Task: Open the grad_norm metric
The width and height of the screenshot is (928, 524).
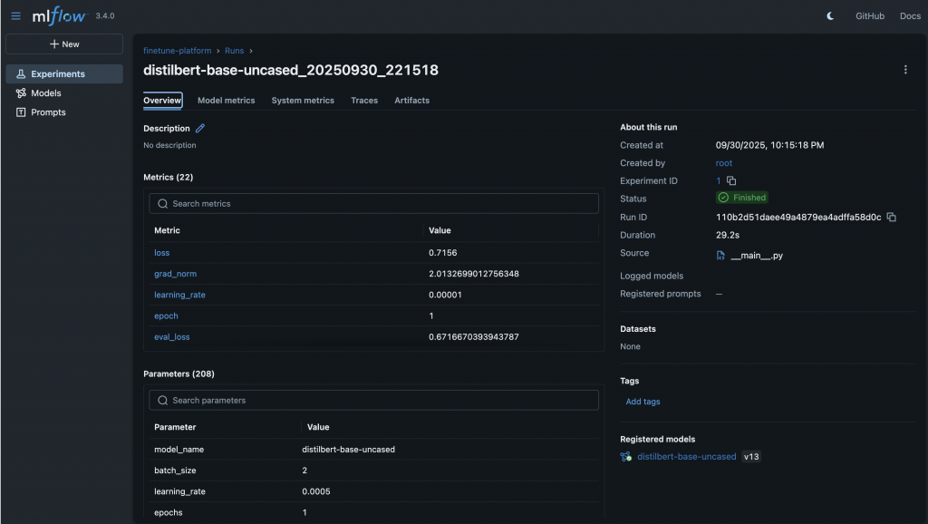Action: 175,274
